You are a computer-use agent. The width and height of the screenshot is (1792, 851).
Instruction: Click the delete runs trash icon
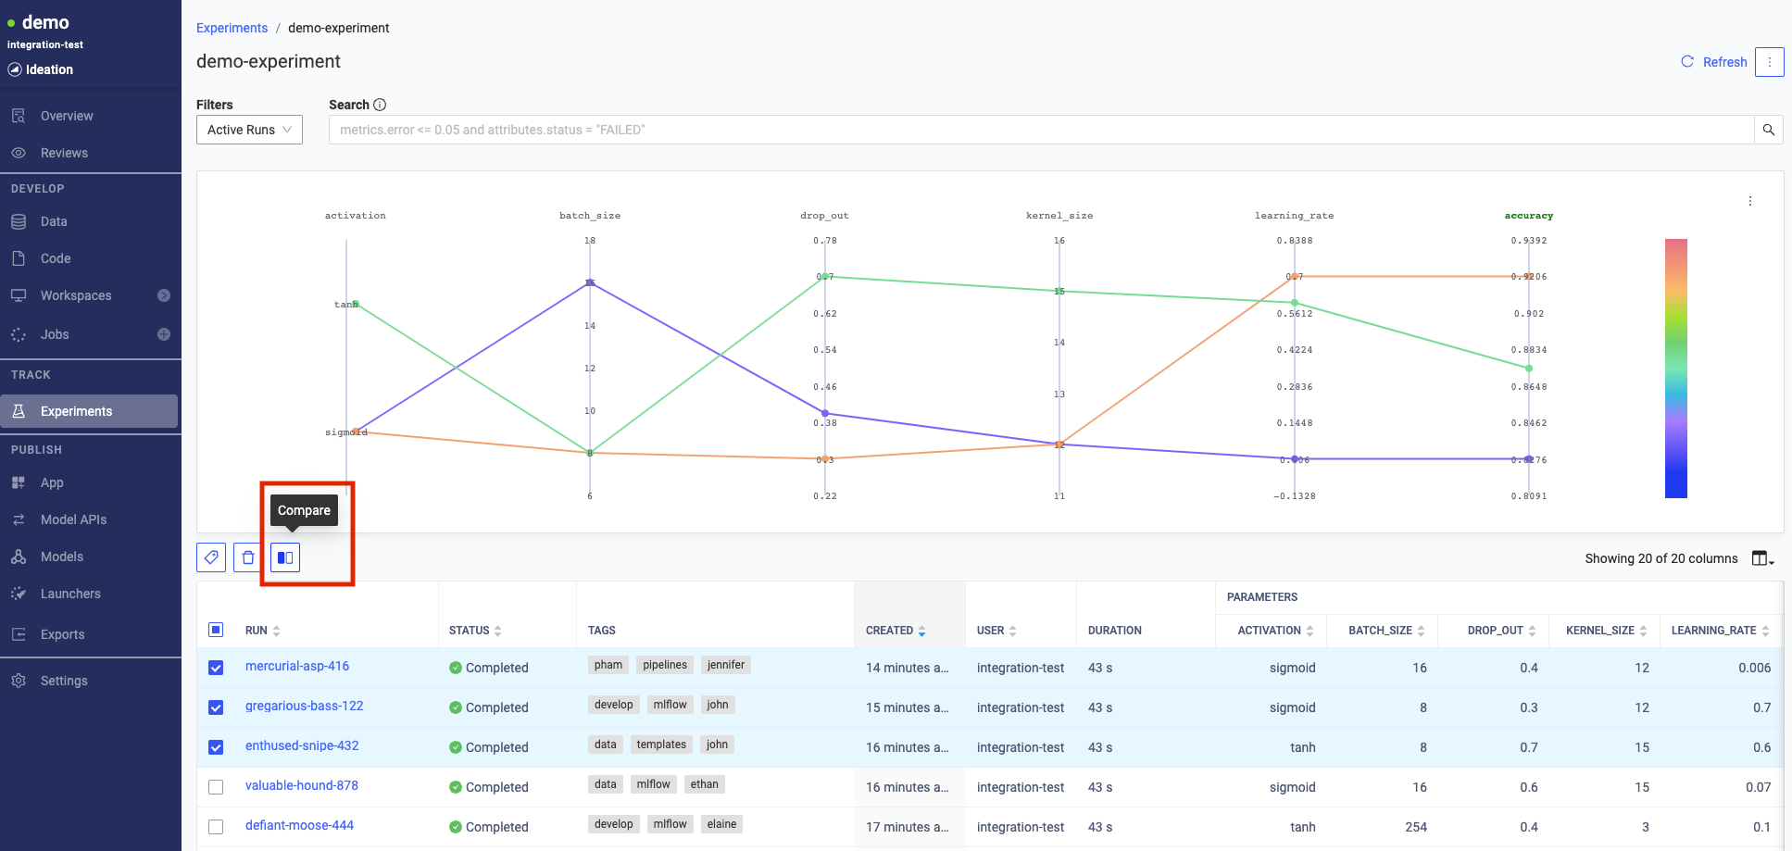(248, 557)
